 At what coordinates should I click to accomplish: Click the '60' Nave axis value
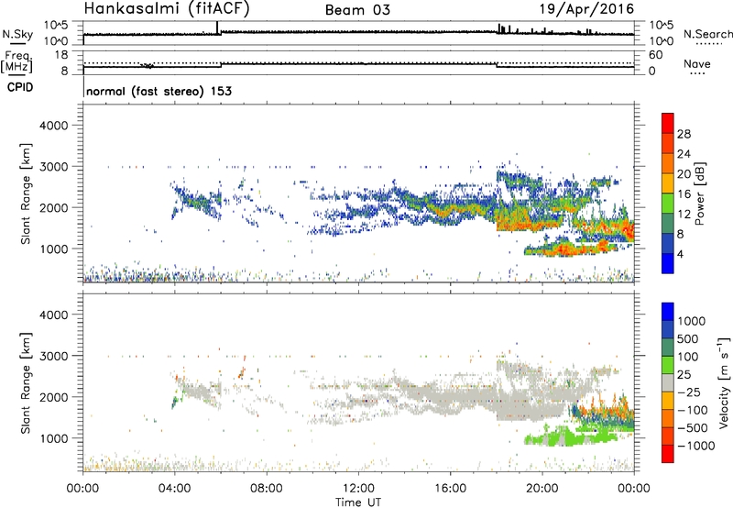pyautogui.click(x=655, y=55)
